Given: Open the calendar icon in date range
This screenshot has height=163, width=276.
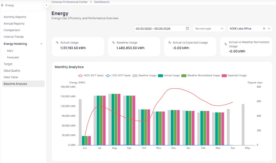Looking at the screenshot, I should coord(188,28).
